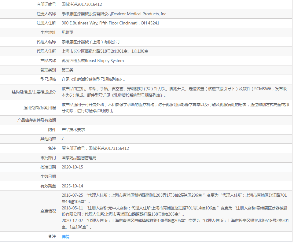The height and width of the screenshot is (244, 294).
Task: Select the 2016-07-25 change record entry
Action: [x=174, y=198]
